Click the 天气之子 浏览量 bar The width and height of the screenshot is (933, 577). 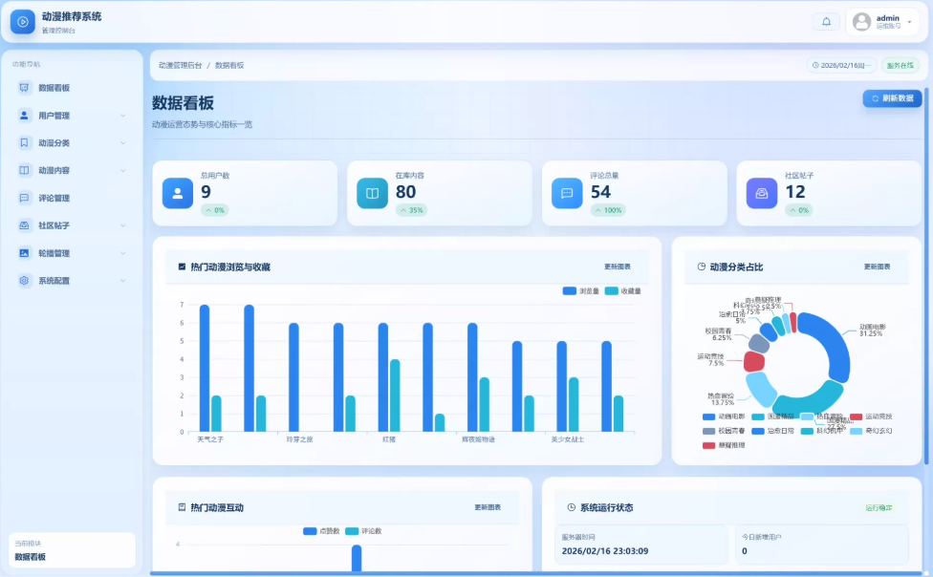205,368
